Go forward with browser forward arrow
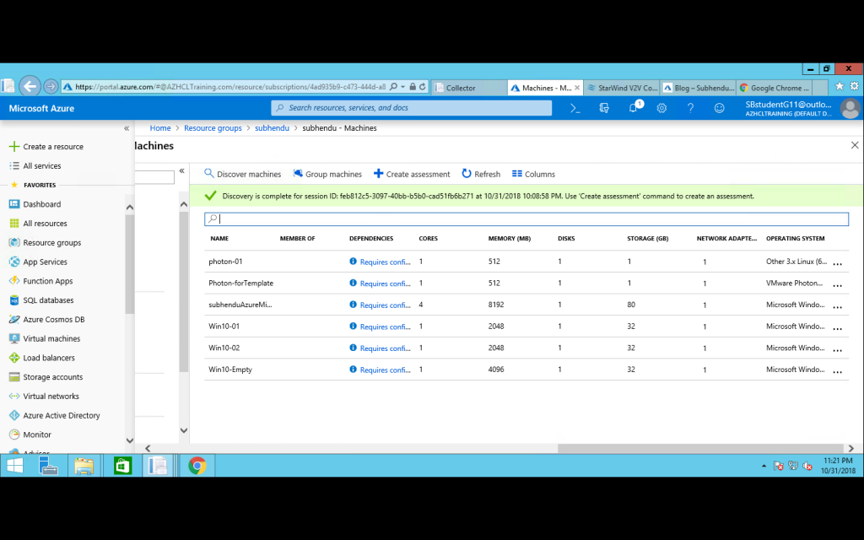The width and height of the screenshot is (864, 540). click(51, 87)
